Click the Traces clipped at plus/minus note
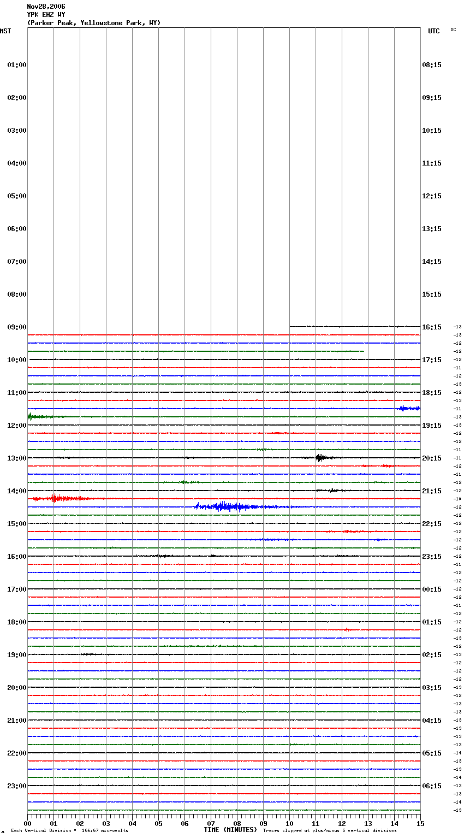 (x=330, y=831)
